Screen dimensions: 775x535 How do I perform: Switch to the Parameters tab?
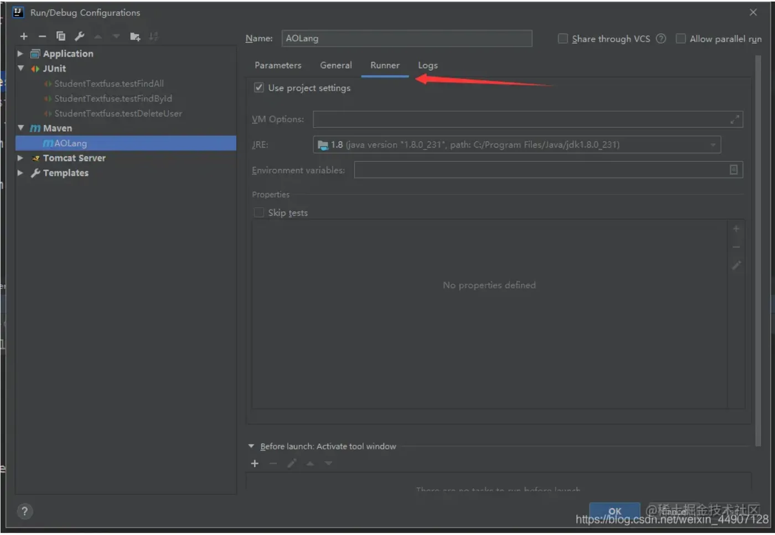coord(278,65)
